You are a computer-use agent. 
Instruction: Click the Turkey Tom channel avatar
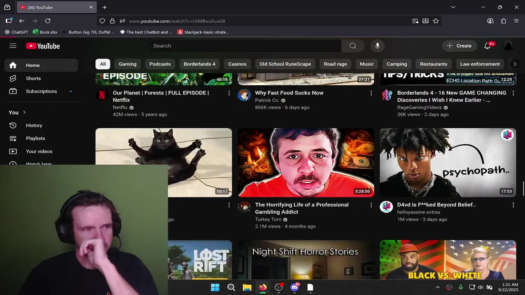pos(244,207)
